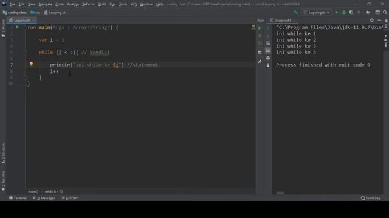Open the Analyze menu
This screenshot has height=218, width=389.
73,4
